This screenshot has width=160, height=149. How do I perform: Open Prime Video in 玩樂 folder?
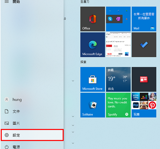[x=136, y=97]
